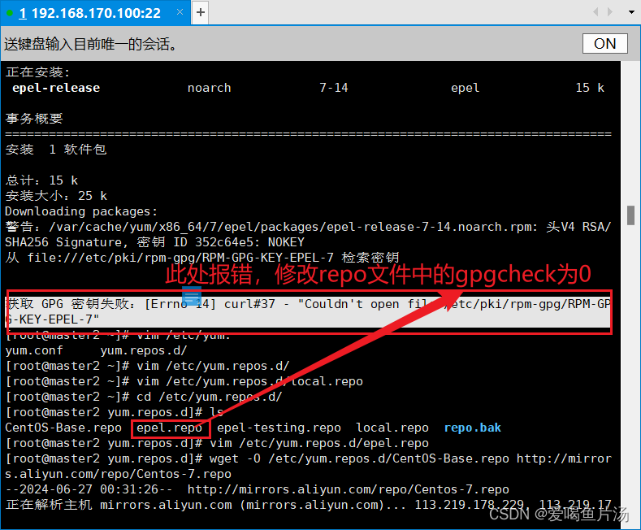
Task: Click the '送键盘输入目前唯一的会话。' message bar text
Action: point(91,44)
